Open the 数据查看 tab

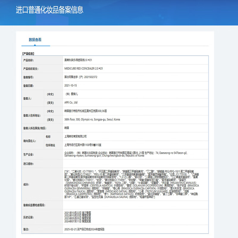coord(35,40)
